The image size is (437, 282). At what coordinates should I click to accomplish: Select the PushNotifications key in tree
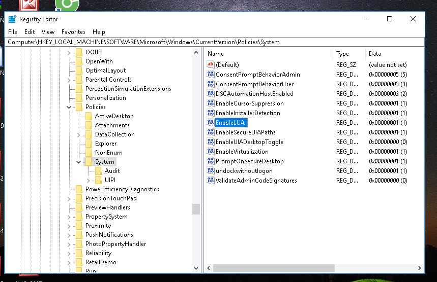(109, 235)
